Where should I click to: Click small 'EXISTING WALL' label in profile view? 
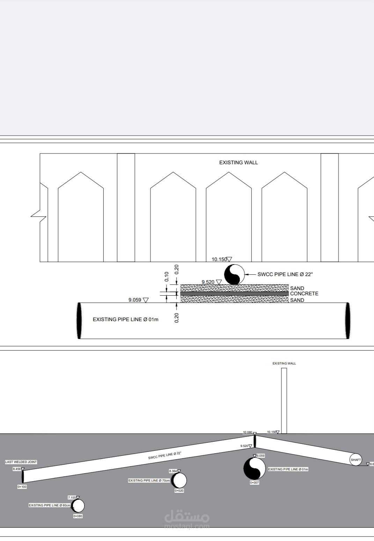click(284, 363)
